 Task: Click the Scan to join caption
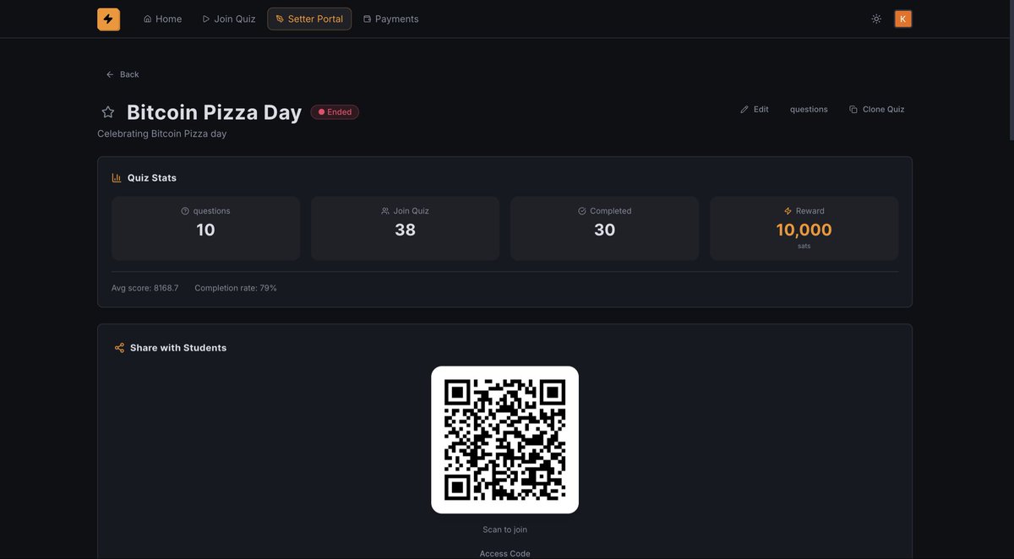(504, 529)
